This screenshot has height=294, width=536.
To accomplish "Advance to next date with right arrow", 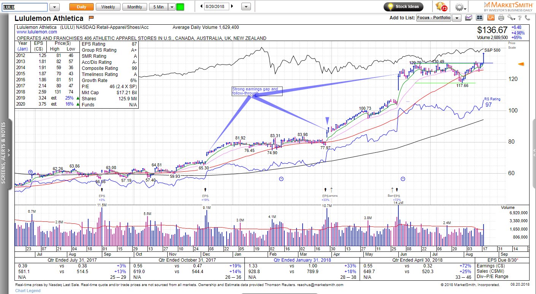I will (x=232, y=6).
